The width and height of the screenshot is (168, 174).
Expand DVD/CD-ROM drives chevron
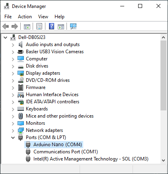click(13, 81)
